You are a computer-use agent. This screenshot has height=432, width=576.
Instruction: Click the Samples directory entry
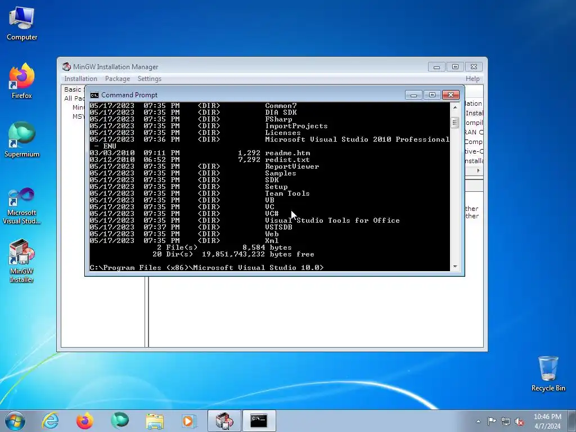point(193,173)
